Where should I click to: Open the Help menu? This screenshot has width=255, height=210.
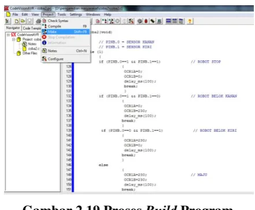click(108, 15)
